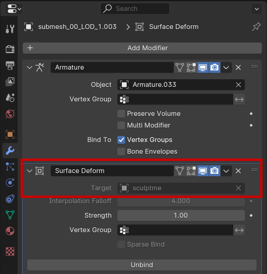Collapse the Armature modifier panel
Image resolution: width=267 pixels, height=274 pixels.
coord(29,68)
